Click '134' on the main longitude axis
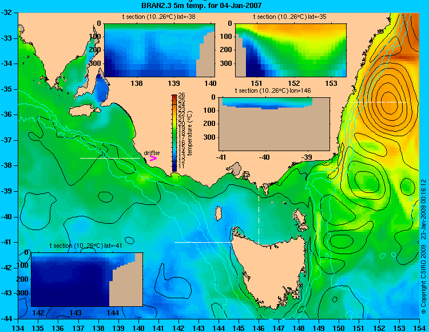Image resolution: width=429 pixels, height=332 pixels. [x=18, y=328]
